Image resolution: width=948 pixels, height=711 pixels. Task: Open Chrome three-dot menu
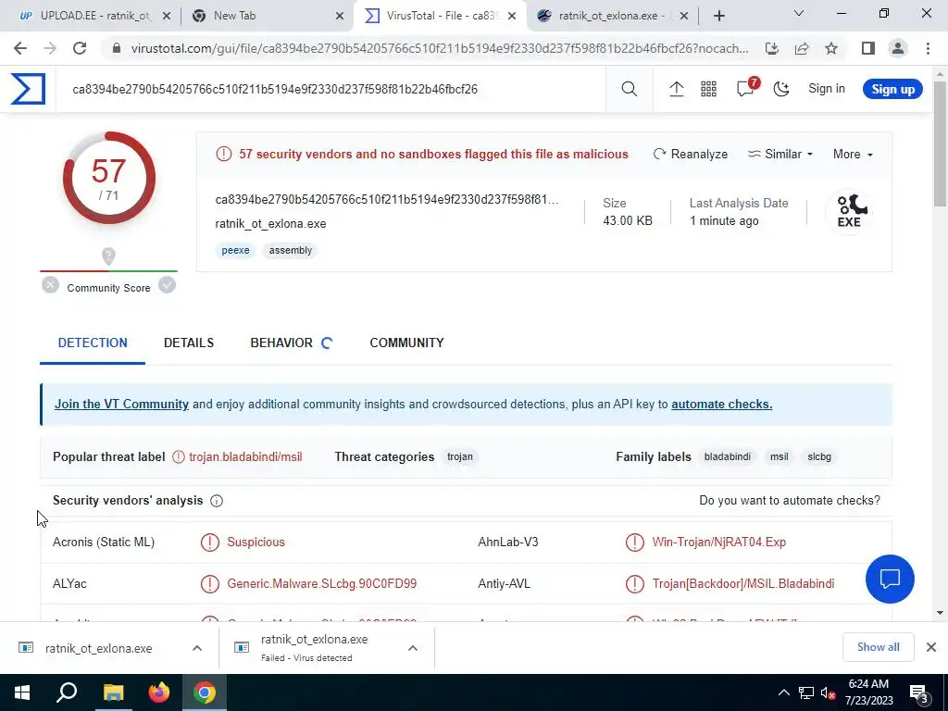coord(928,48)
